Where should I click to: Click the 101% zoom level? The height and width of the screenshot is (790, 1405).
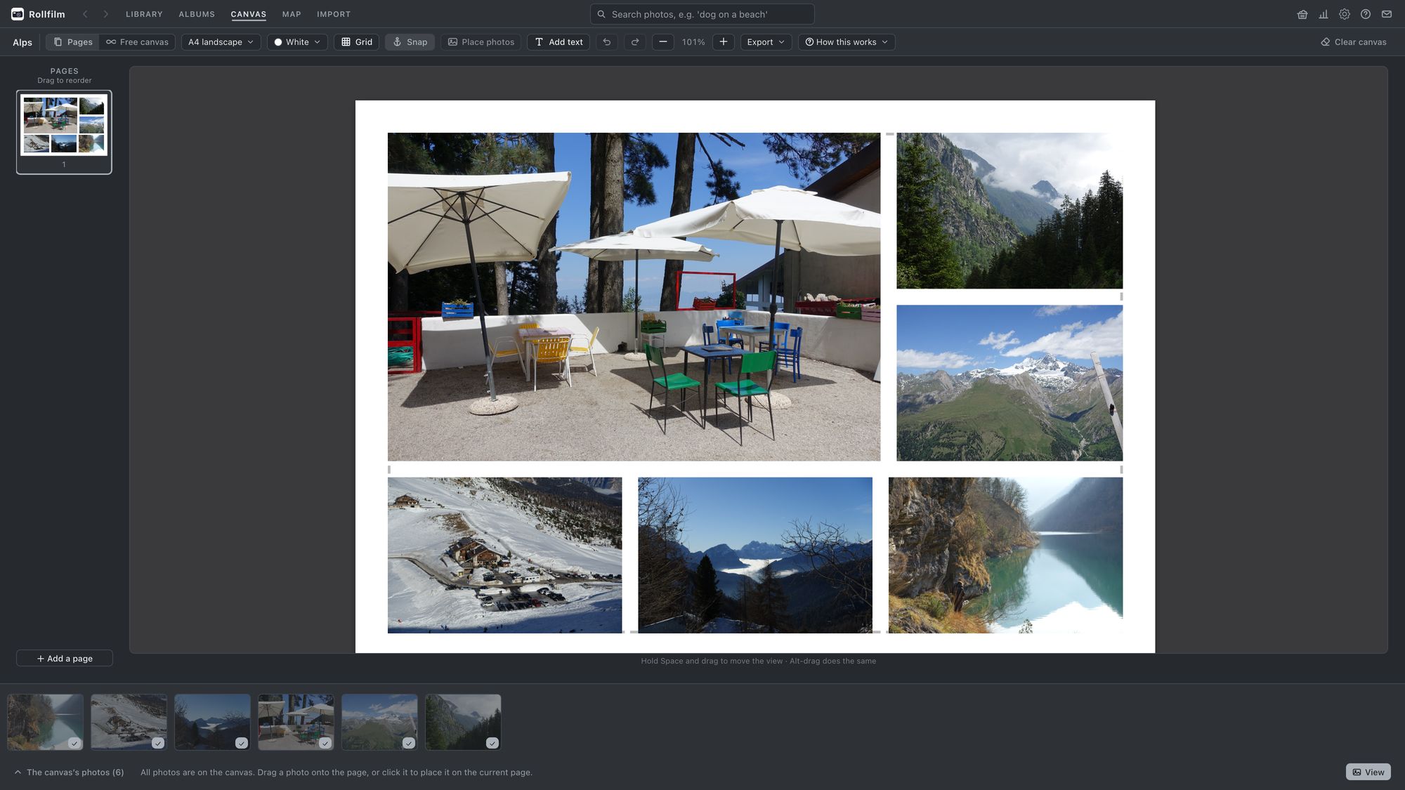pos(693,42)
